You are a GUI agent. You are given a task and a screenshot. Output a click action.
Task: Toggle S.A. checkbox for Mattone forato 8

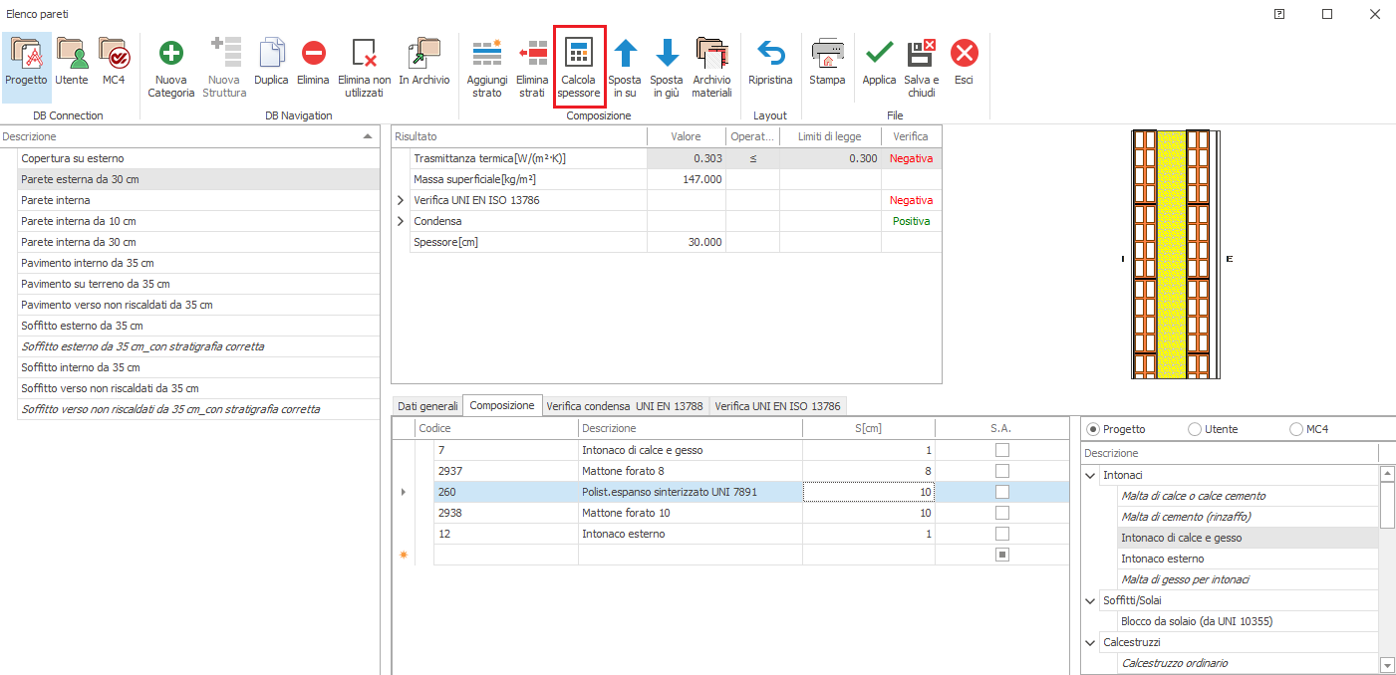1002,471
